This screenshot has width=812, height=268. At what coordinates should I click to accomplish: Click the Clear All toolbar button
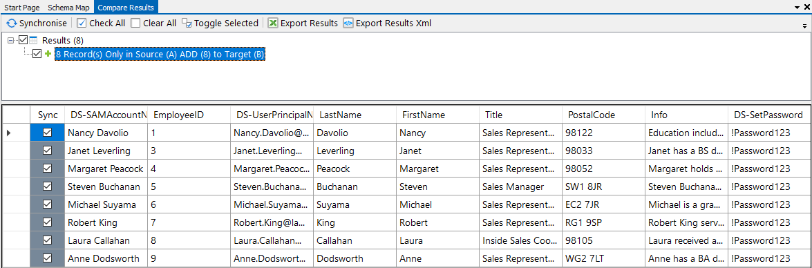click(x=154, y=23)
